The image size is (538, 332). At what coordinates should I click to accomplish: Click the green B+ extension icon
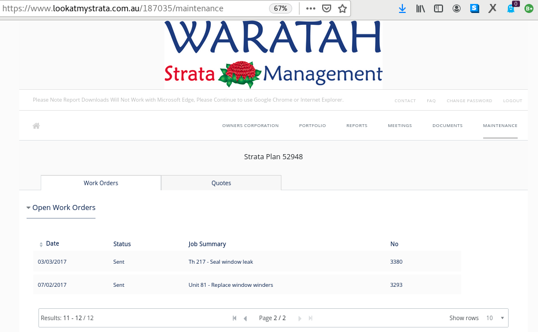click(x=529, y=8)
